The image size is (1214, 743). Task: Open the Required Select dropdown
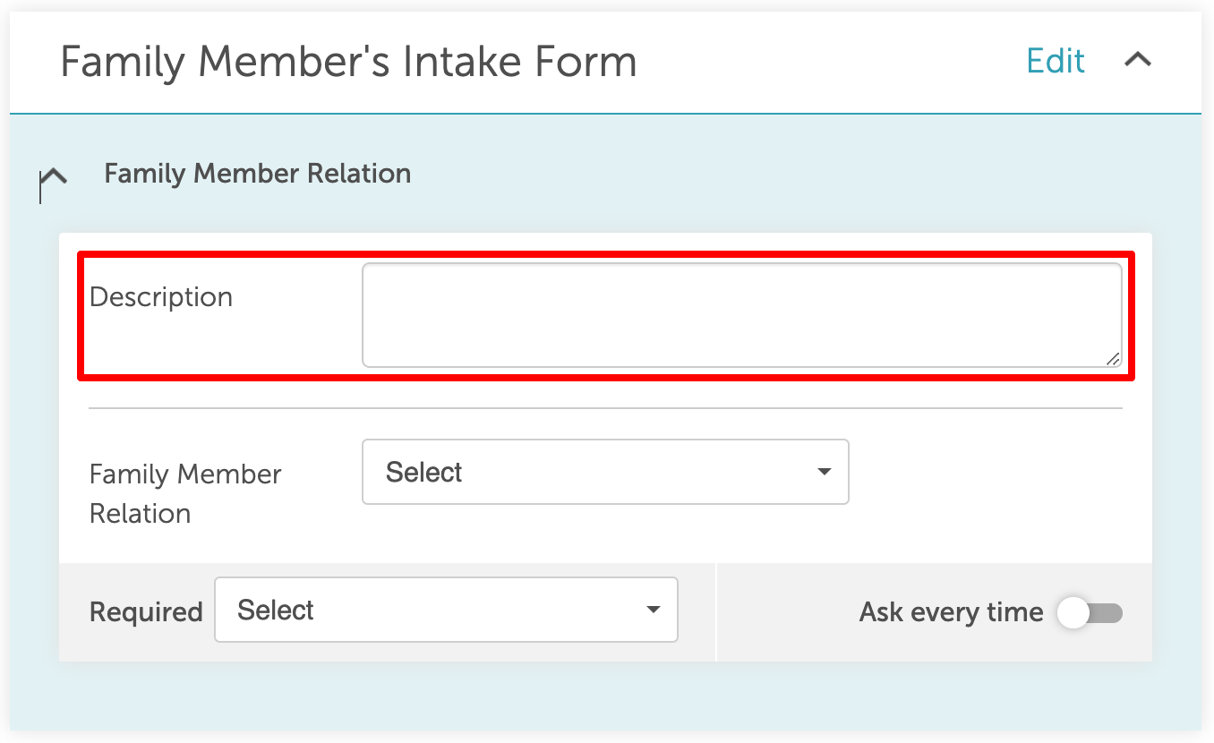pos(445,610)
